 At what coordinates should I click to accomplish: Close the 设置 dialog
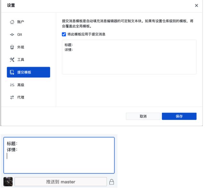tap(196, 6)
